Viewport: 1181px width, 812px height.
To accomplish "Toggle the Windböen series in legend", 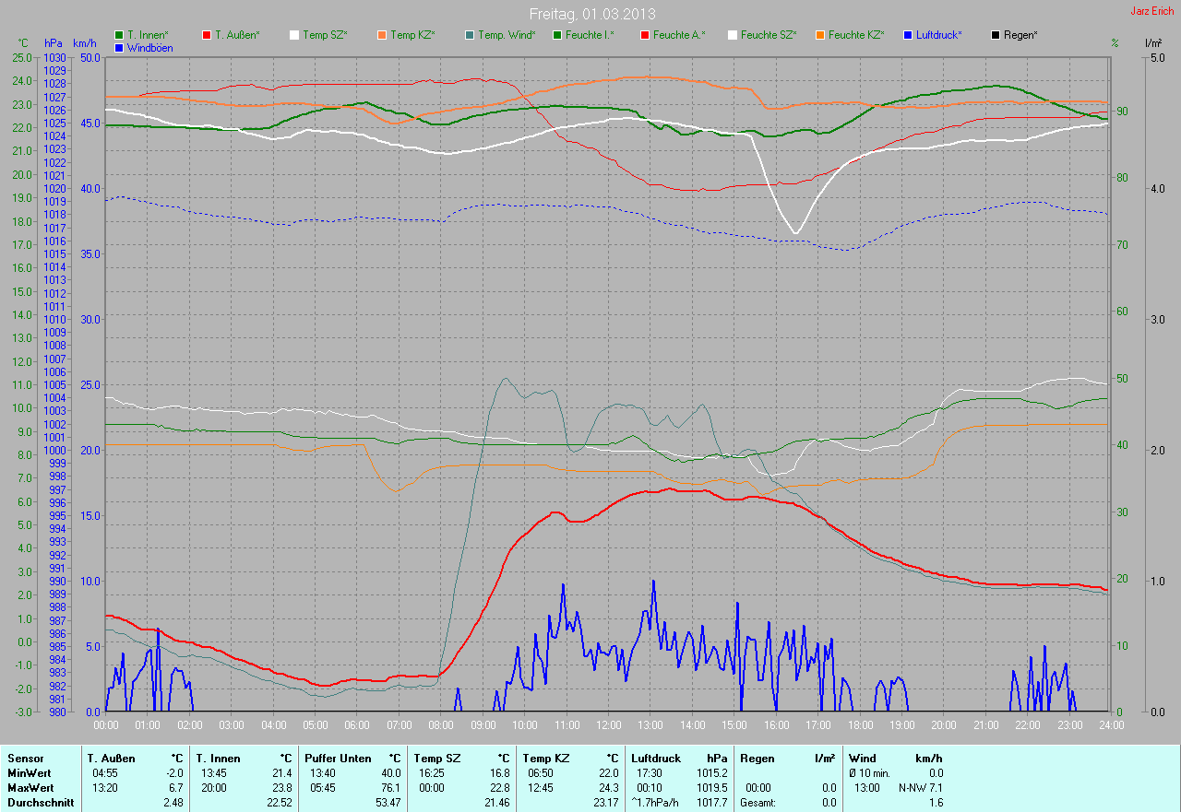I will [x=119, y=48].
